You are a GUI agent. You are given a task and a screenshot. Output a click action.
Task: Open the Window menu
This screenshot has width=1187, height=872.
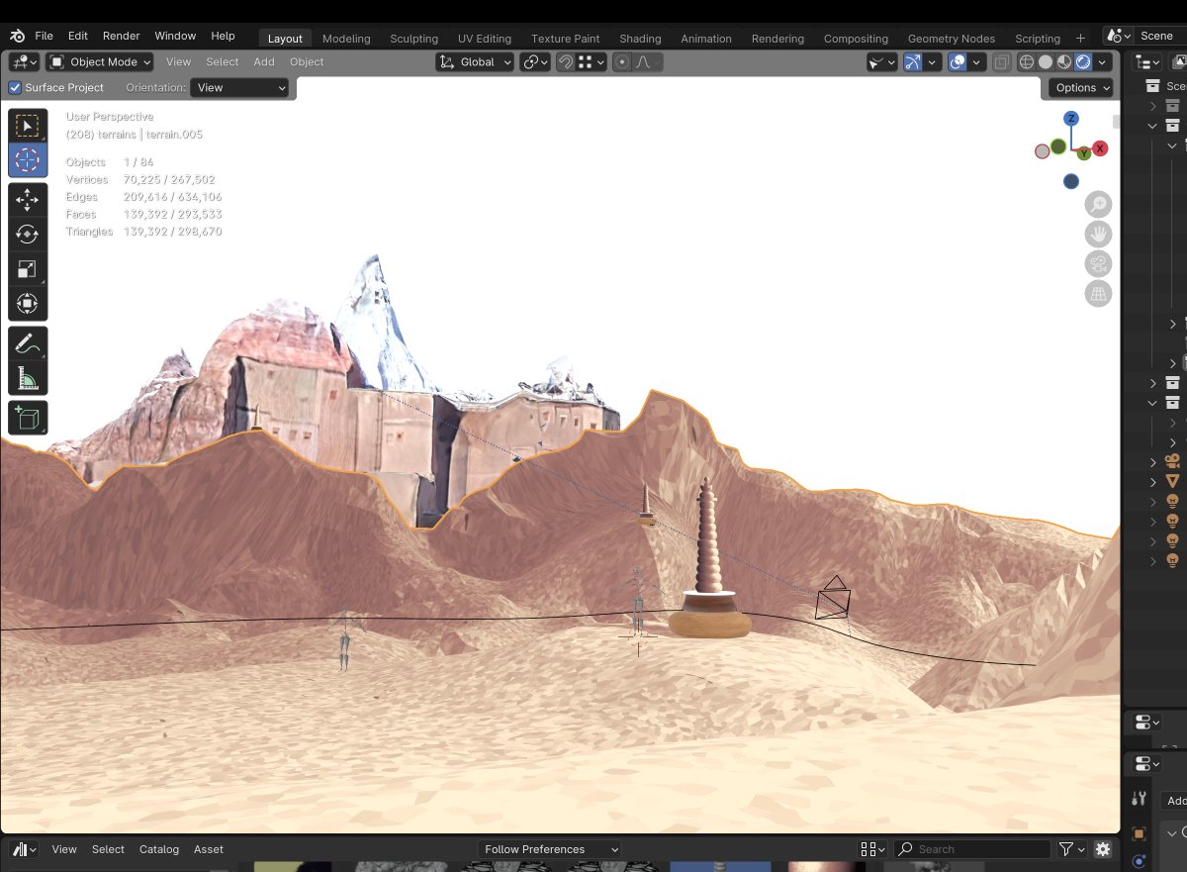pos(175,36)
